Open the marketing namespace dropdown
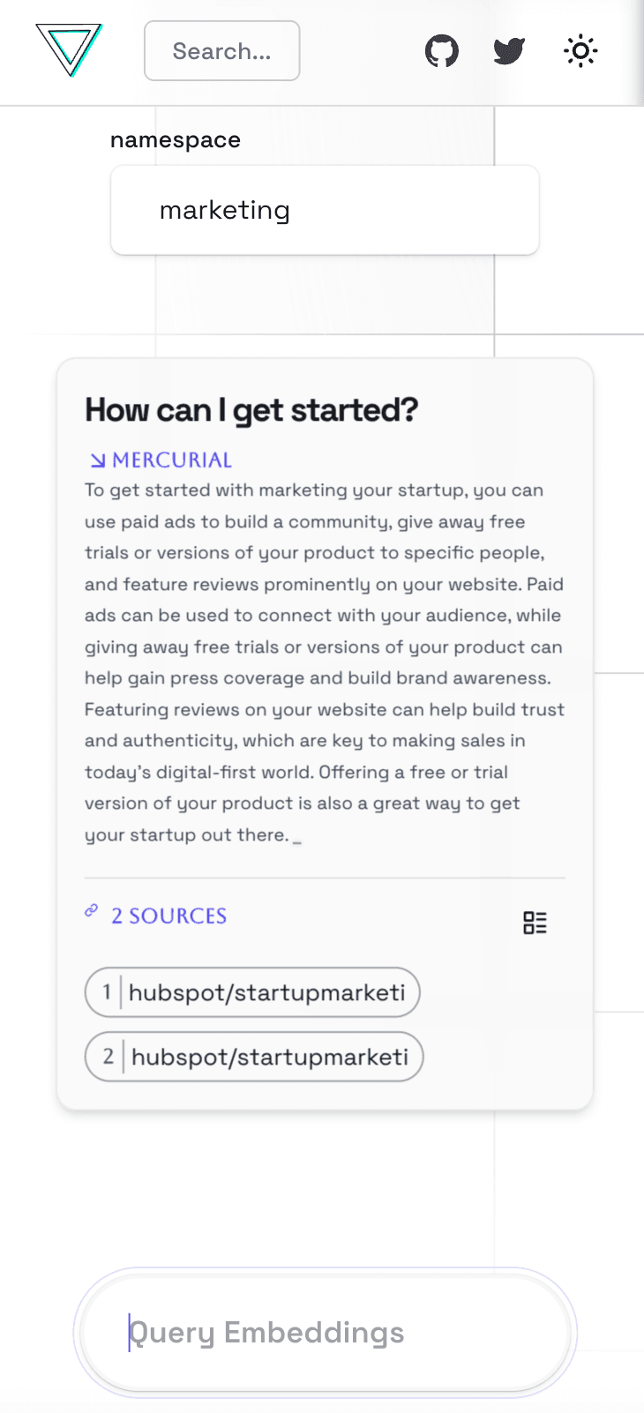 (325, 210)
